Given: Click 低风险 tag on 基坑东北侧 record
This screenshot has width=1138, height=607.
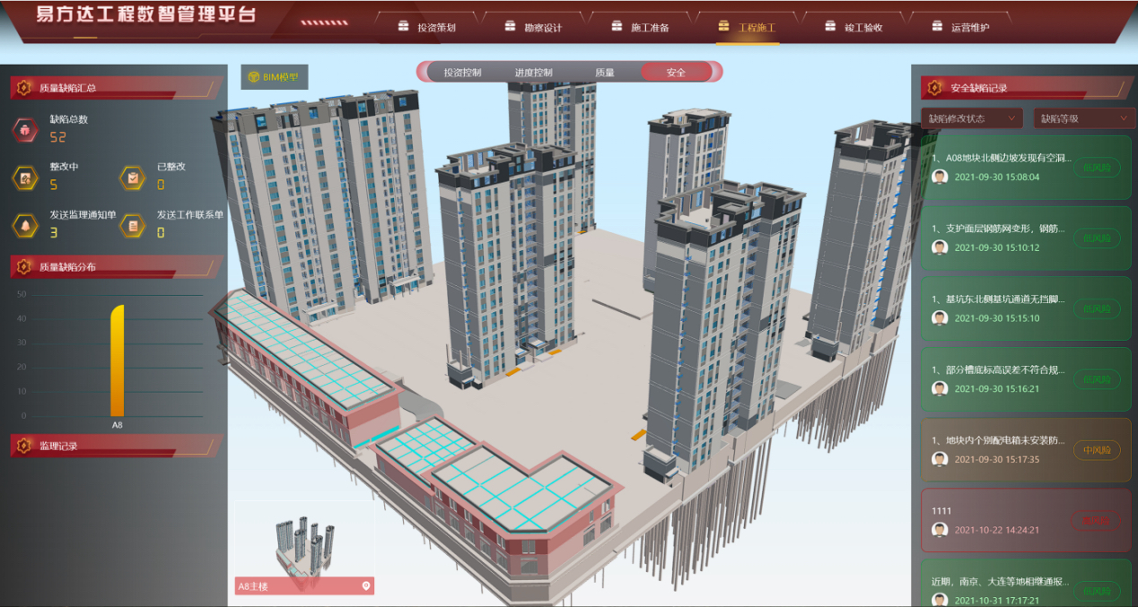Looking at the screenshot, I should point(1097,309).
